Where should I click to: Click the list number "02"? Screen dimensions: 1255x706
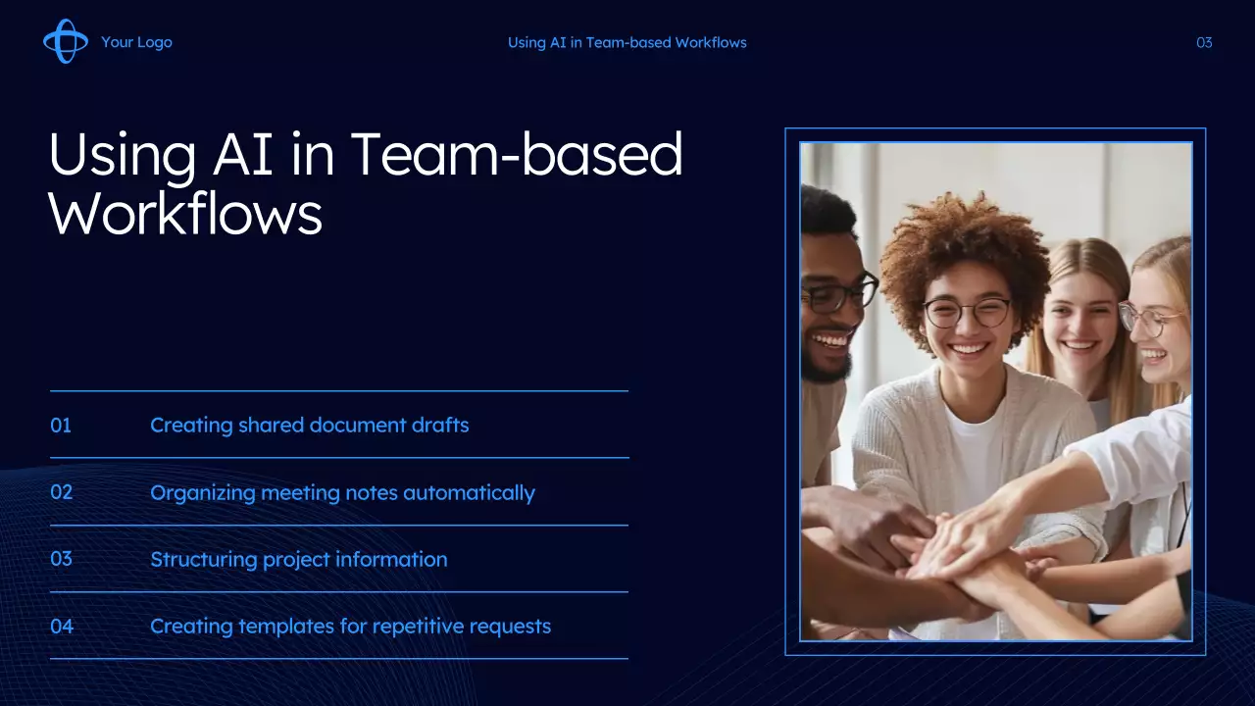click(x=62, y=492)
